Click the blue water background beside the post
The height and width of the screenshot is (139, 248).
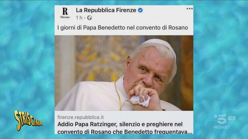[x=27, y=63]
